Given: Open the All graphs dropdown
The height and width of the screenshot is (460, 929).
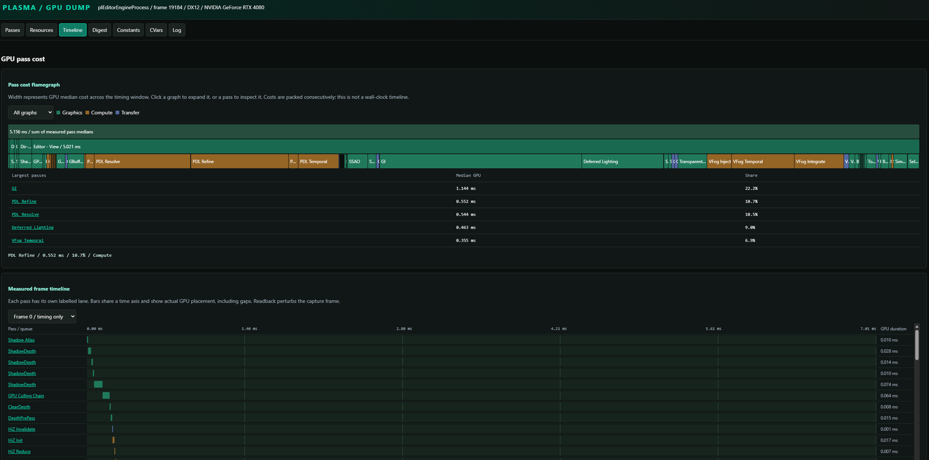Looking at the screenshot, I should 31,113.
